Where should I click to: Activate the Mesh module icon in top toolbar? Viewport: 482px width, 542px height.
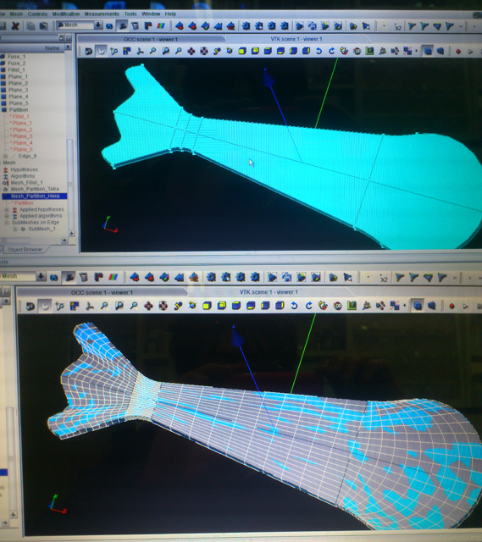tap(122, 25)
